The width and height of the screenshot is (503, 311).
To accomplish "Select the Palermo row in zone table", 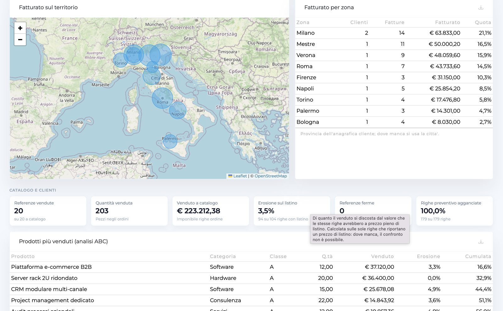I will coord(394,111).
